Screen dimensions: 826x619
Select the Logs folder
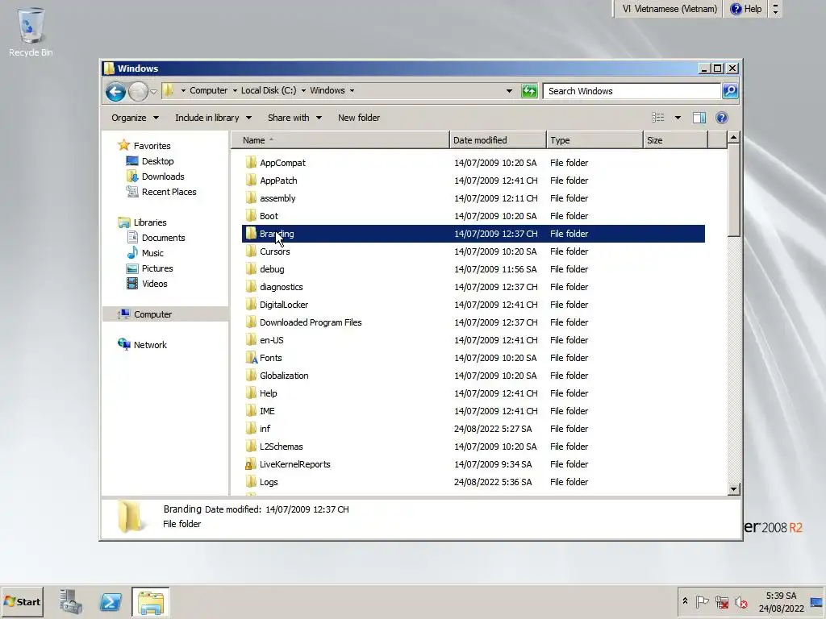[x=473, y=482]
